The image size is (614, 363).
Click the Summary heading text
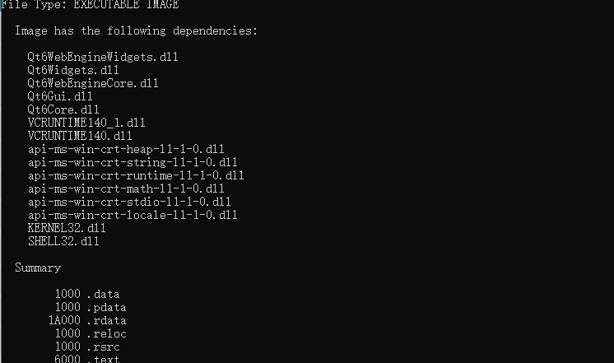click(x=38, y=268)
